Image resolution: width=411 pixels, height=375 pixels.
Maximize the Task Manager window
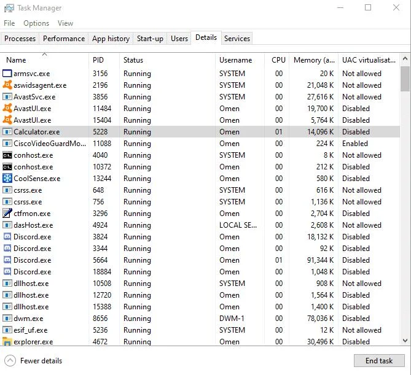368,7
